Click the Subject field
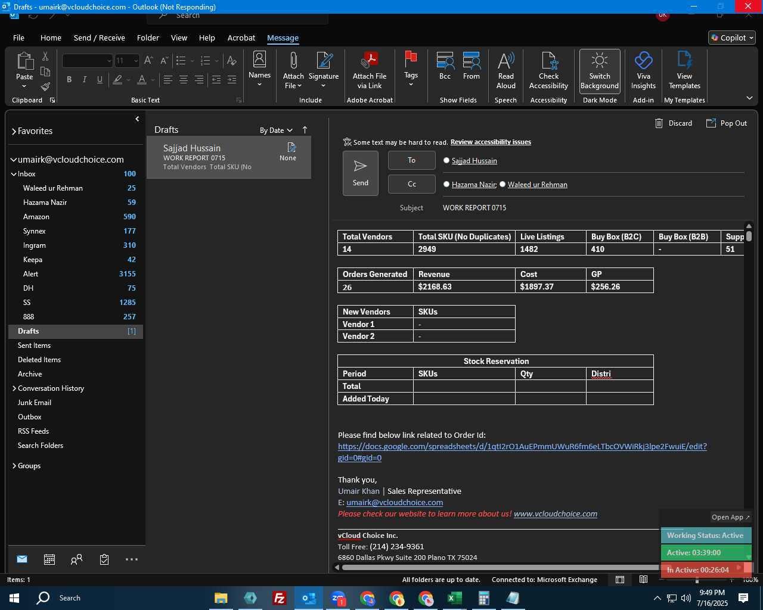The height and width of the screenshot is (610, 763). tap(593, 208)
